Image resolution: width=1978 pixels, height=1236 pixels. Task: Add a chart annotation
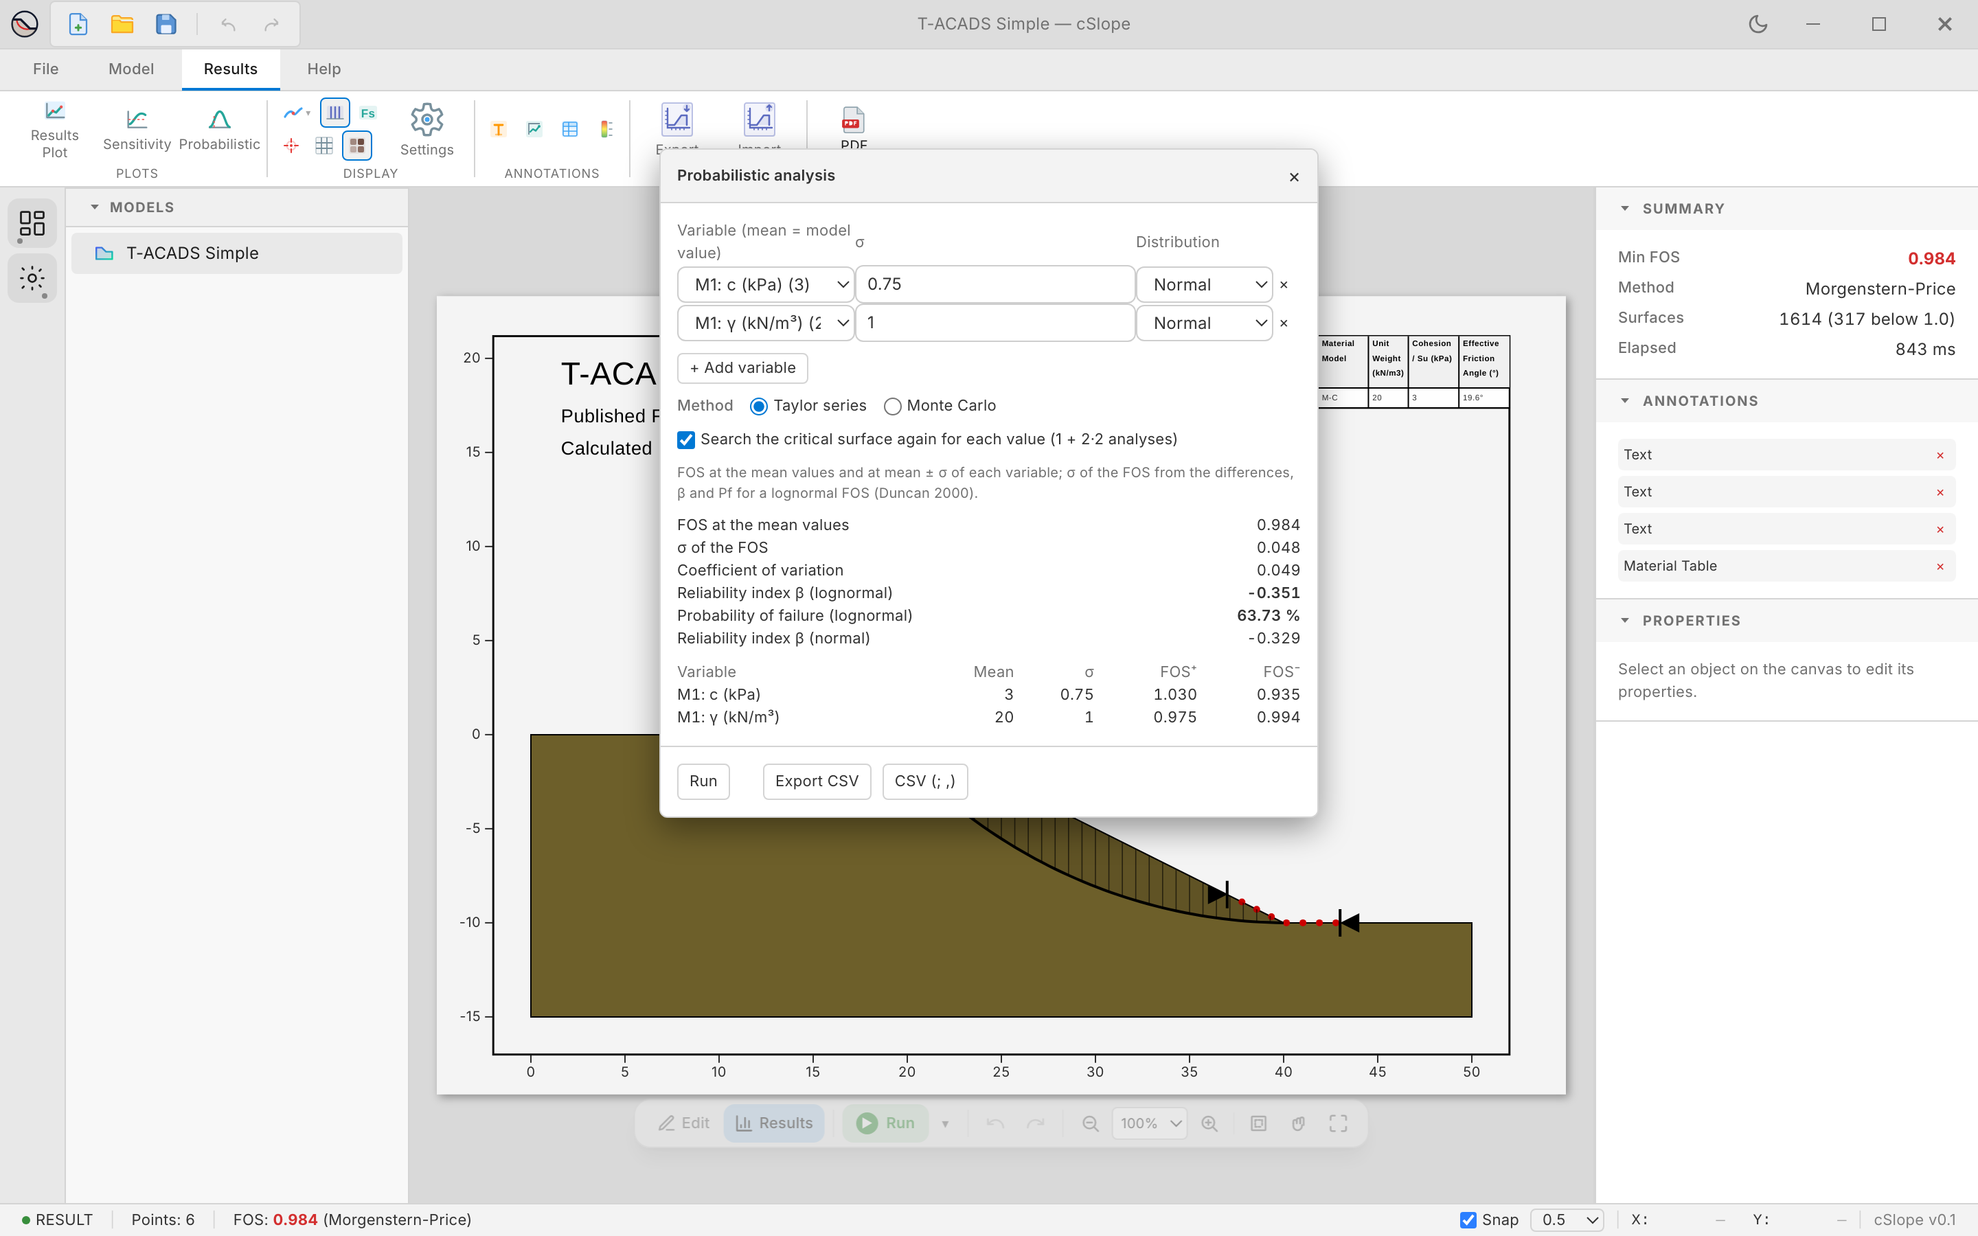[534, 129]
